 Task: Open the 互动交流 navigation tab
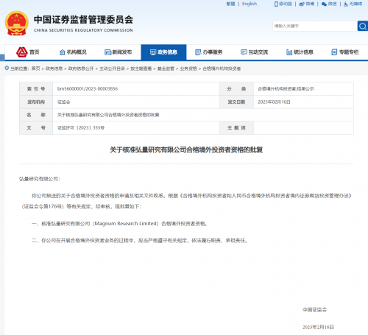255,52
